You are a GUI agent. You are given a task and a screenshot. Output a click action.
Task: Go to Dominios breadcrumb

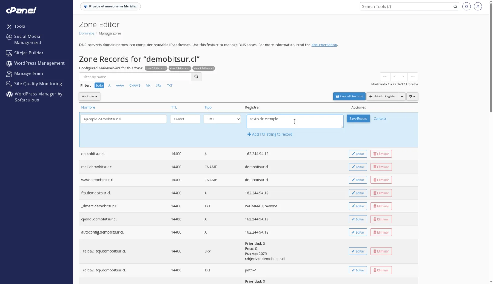[87, 33]
